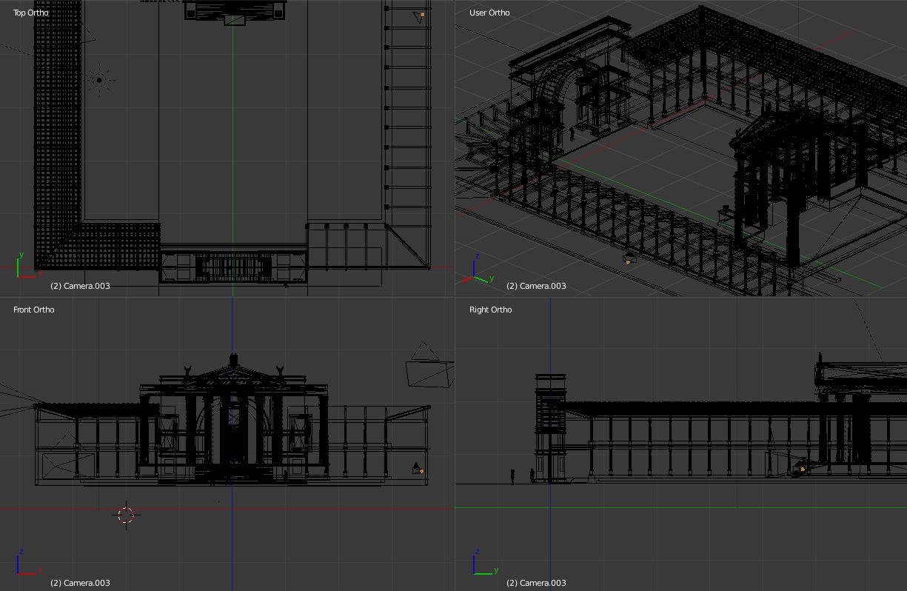Click the axis gizmo in Right Ortho view
Image resolution: width=907 pixels, height=591 pixels.
483,564
